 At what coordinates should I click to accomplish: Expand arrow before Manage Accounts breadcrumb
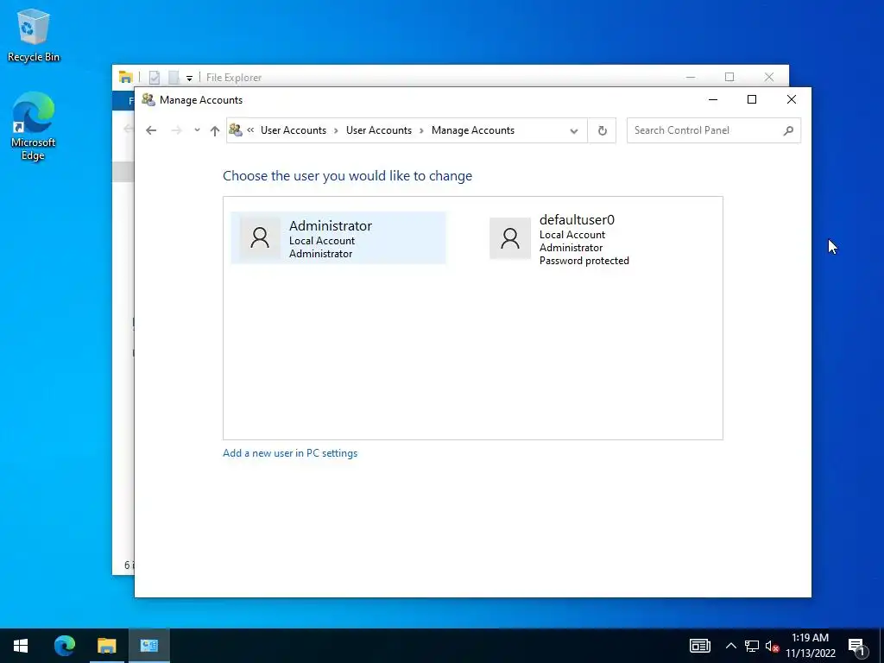click(x=421, y=130)
